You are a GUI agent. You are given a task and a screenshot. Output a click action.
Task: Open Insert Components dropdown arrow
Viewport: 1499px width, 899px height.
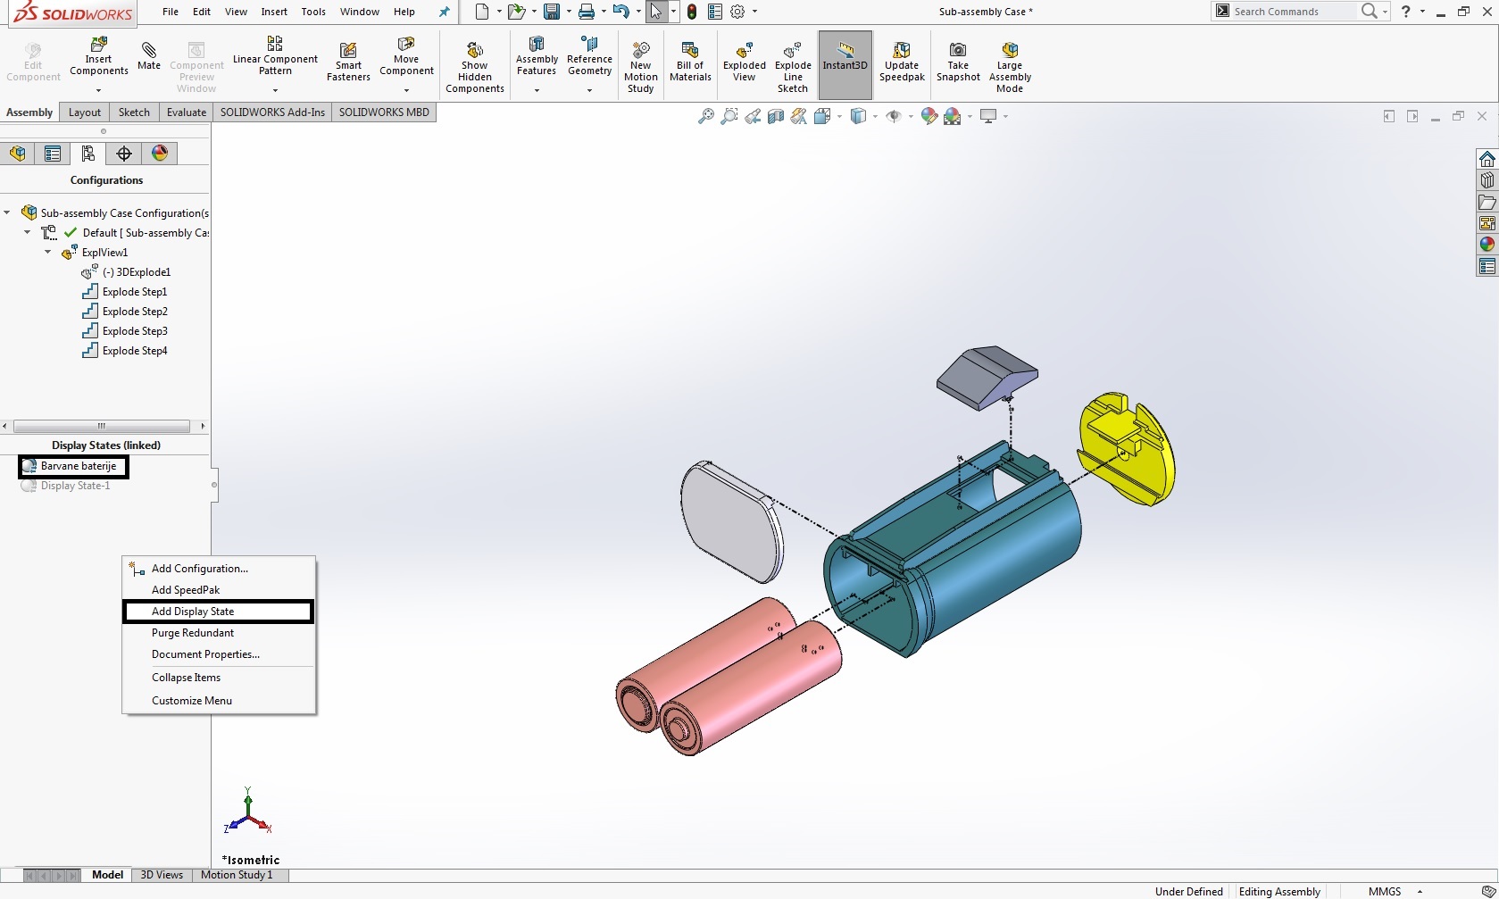point(98,90)
